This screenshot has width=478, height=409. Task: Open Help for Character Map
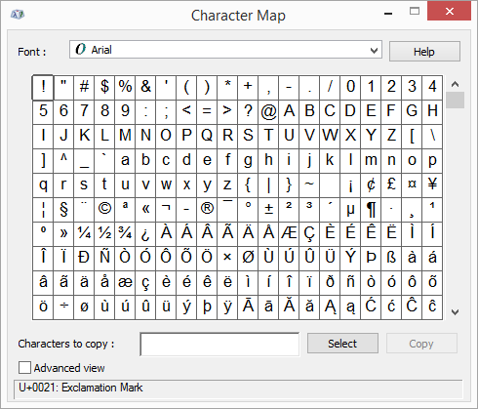pyautogui.click(x=424, y=52)
